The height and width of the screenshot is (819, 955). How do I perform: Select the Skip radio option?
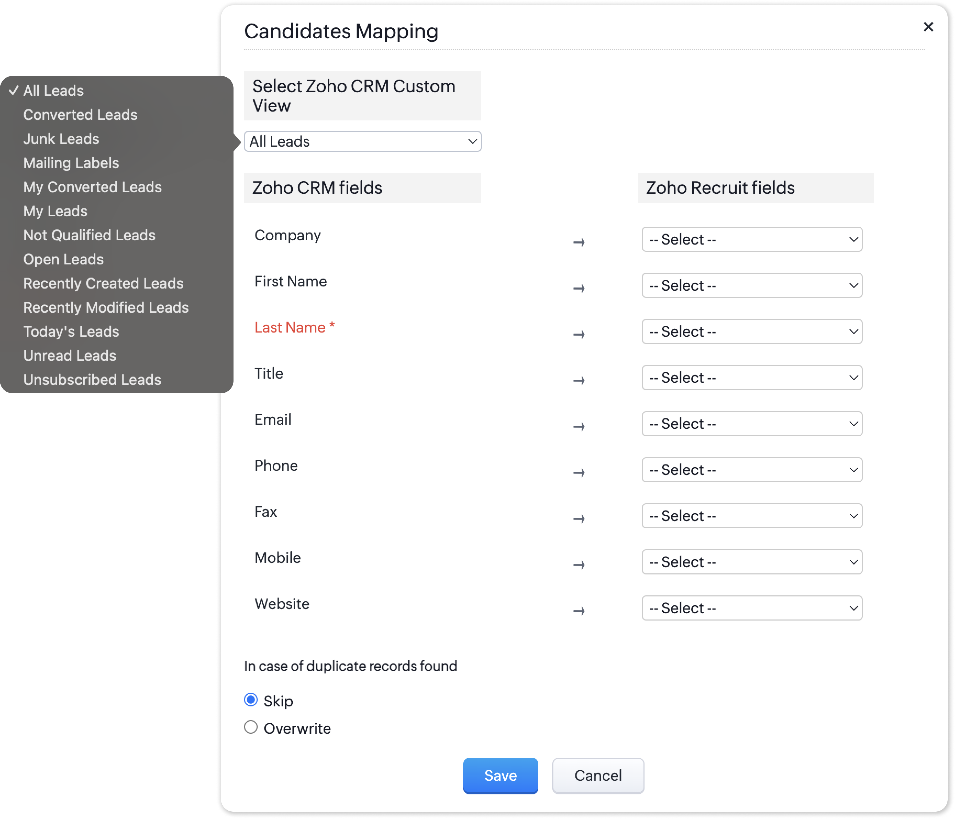(251, 700)
